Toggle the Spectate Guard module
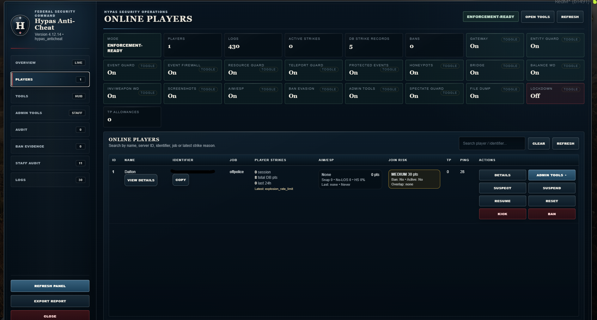The height and width of the screenshot is (320, 597). (450, 93)
